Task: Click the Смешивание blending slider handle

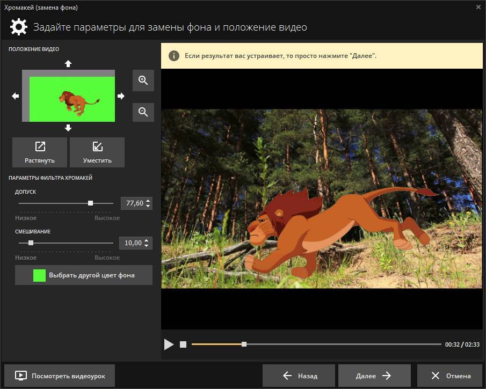Action: tap(31, 243)
